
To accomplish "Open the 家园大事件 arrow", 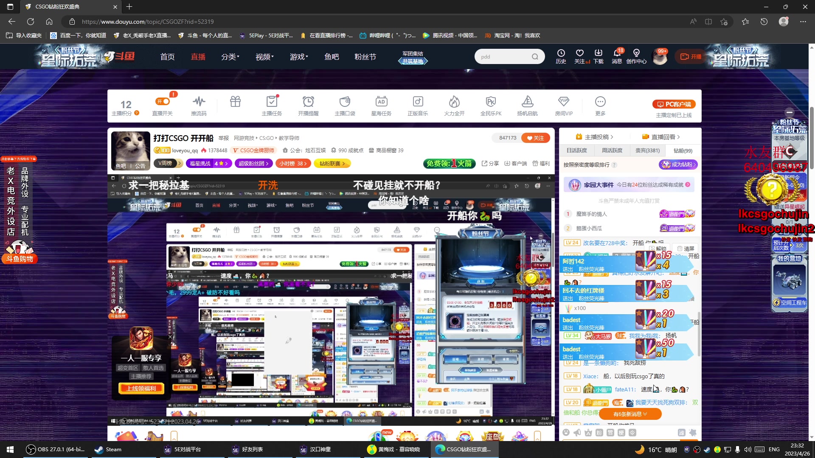I will tap(688, 184).
